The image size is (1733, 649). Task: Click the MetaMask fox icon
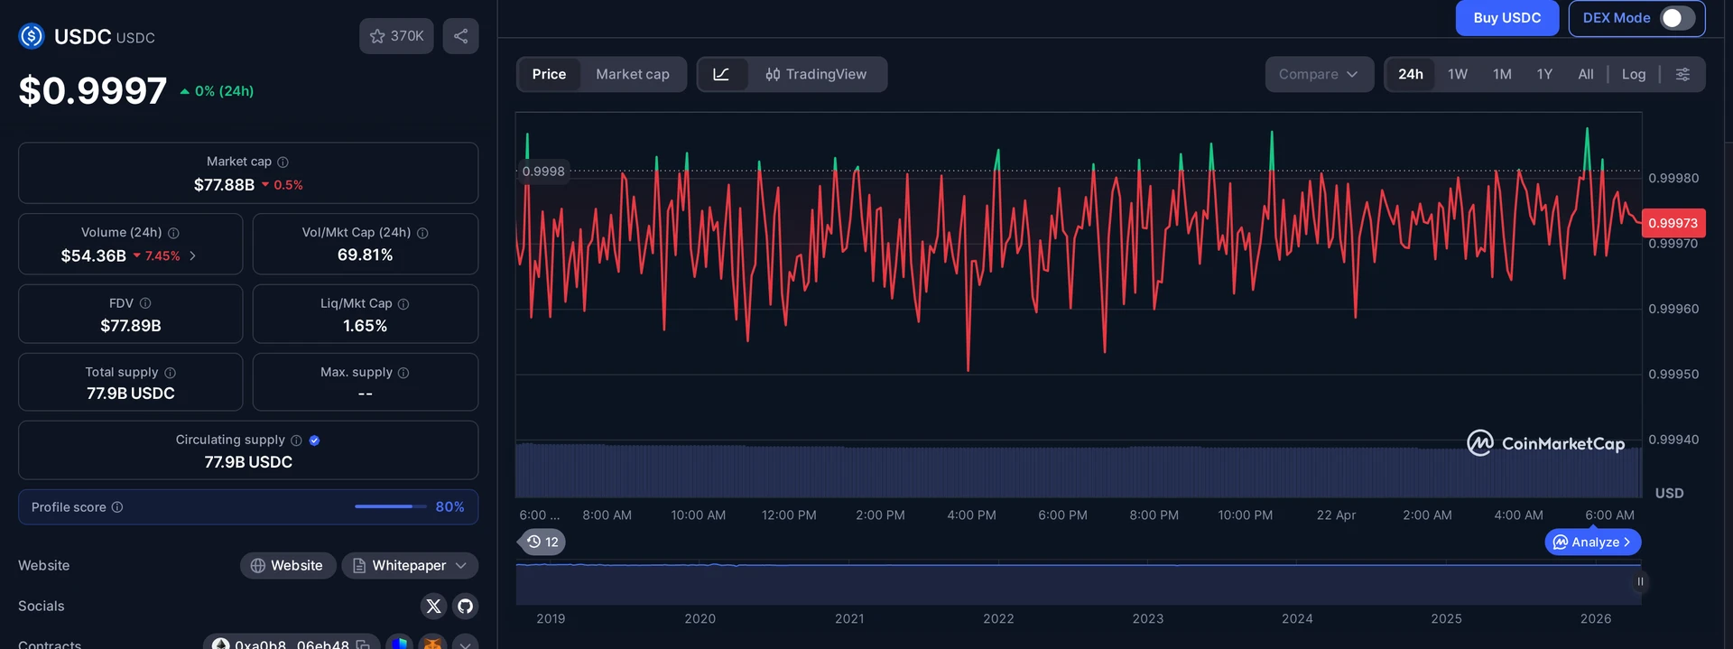click(432, 644)
